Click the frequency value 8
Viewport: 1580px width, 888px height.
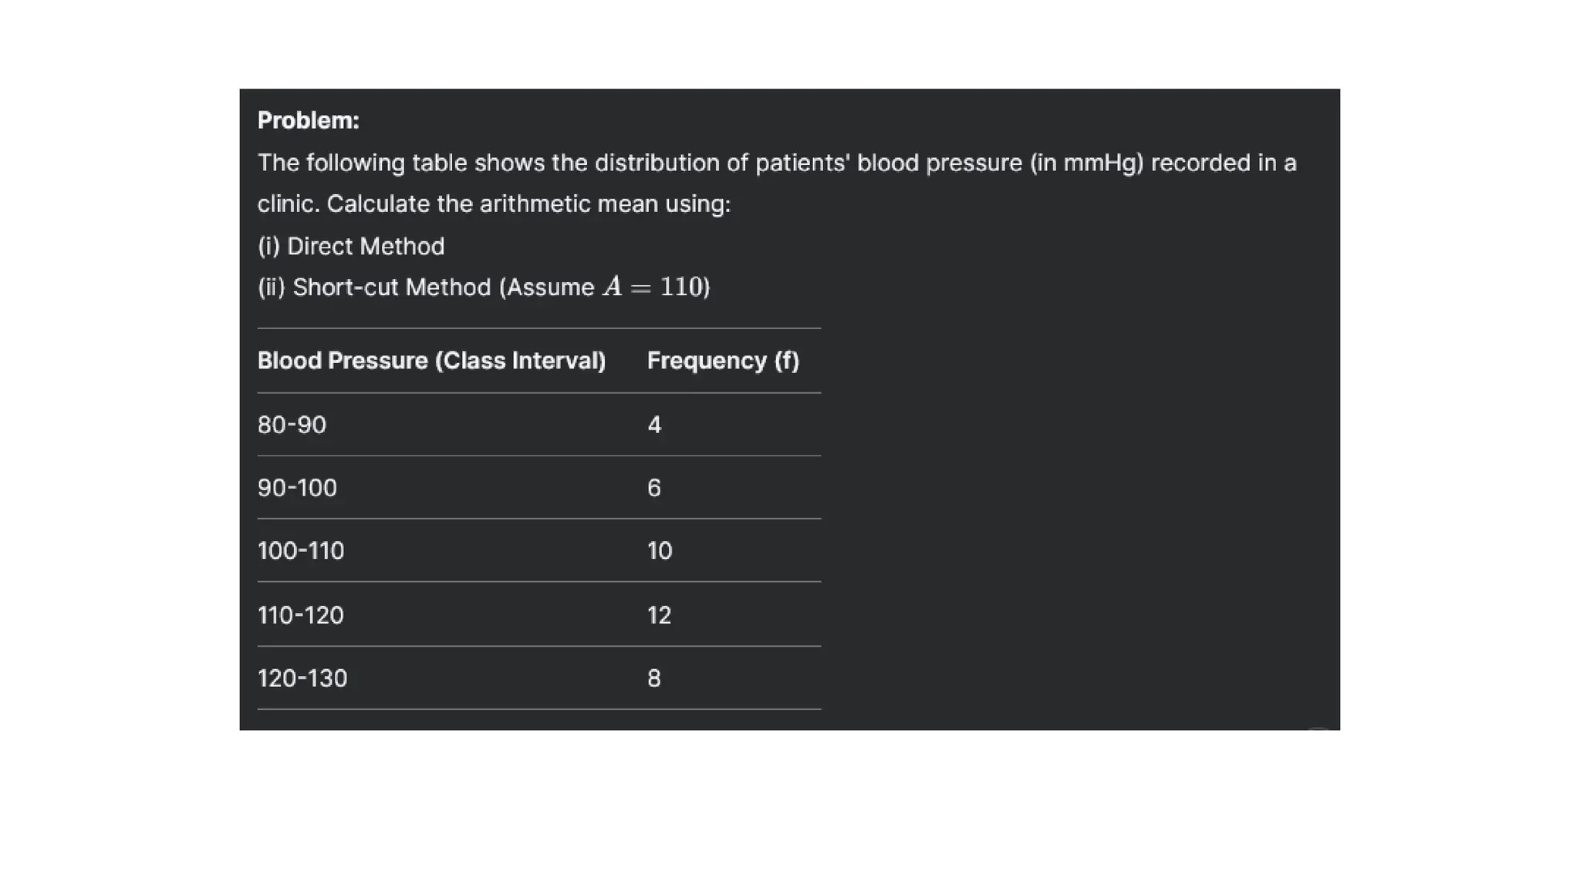[654, 678]
